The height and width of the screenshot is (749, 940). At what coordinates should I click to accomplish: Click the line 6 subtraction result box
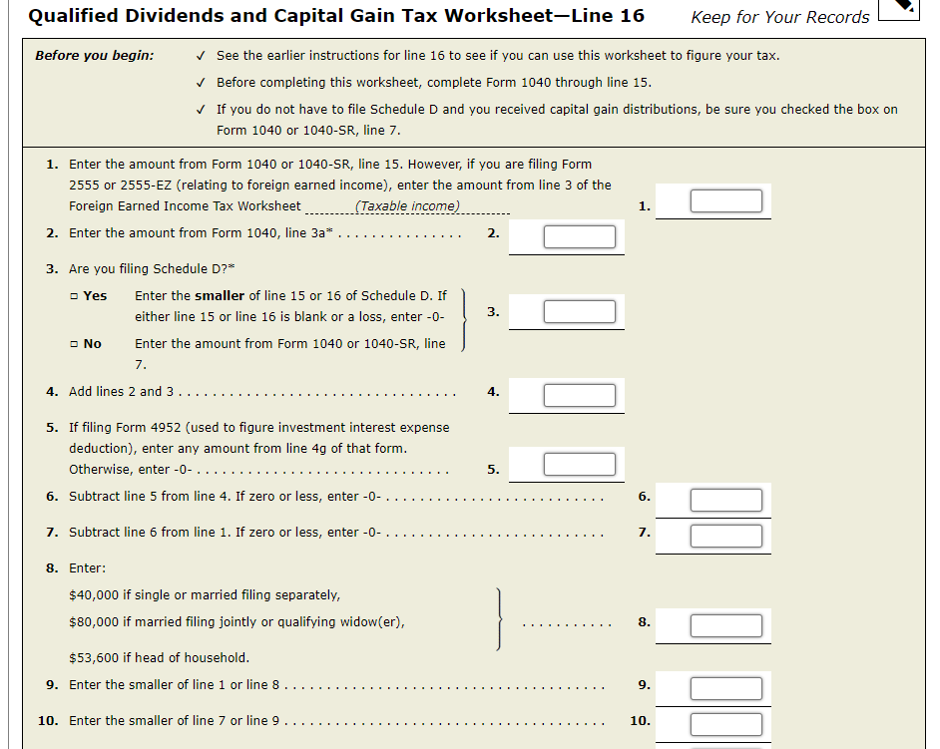[x=726, y=501]
